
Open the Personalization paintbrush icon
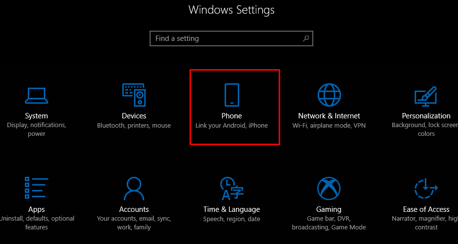pyautogui.click(x=426, y=96)
